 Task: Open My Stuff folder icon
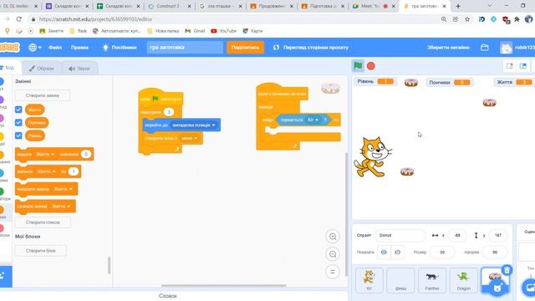coord(485,48)
